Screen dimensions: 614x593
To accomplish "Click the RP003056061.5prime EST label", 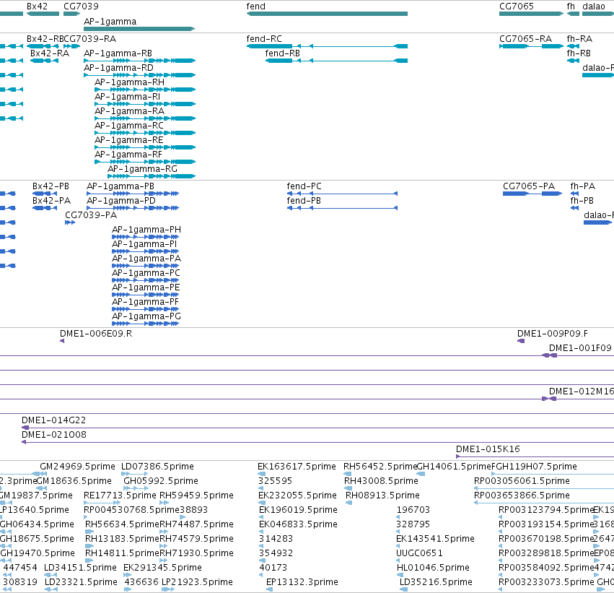I will tap(522, 481).
